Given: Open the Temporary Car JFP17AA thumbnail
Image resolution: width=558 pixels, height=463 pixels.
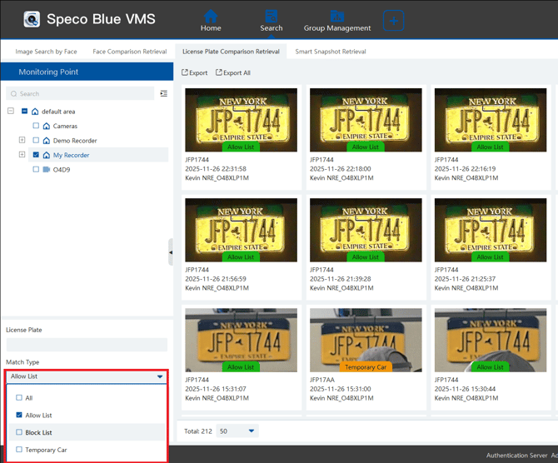Looking at the screenshot, I should click(x=365, y=340).
